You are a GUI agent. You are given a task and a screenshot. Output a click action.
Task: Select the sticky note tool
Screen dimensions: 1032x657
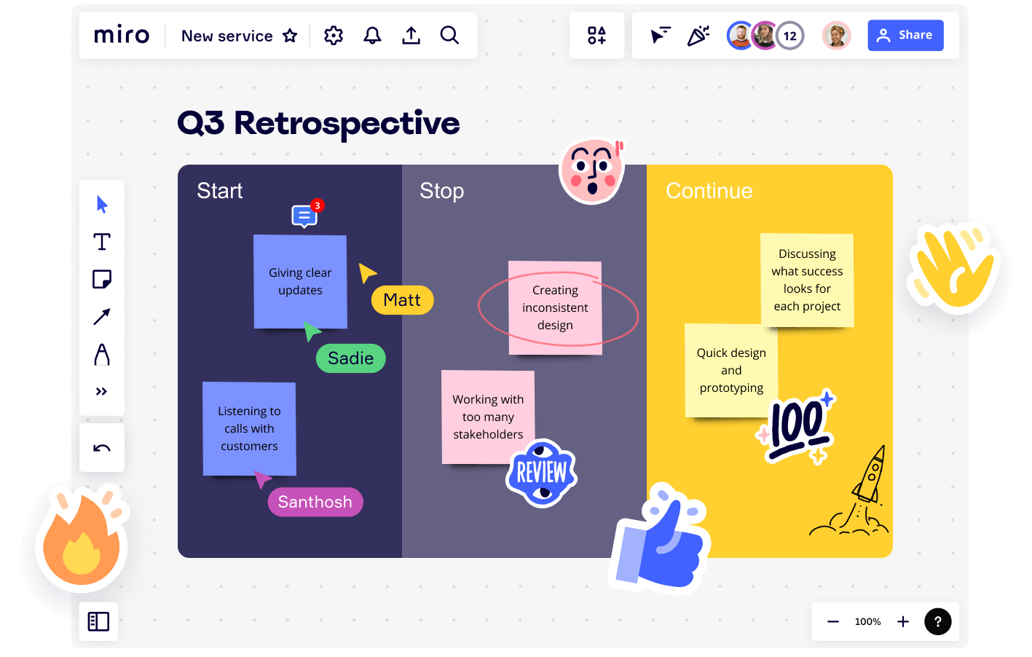tap(101, 279)
